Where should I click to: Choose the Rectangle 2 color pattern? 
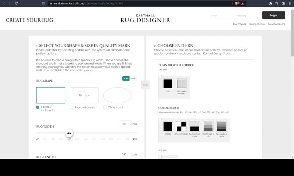195,126
